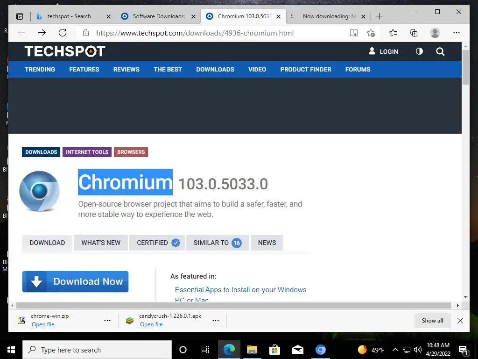478x359 pixels.
Task: Click the horizontal page scrollbar
Action: tap(233, 305)
